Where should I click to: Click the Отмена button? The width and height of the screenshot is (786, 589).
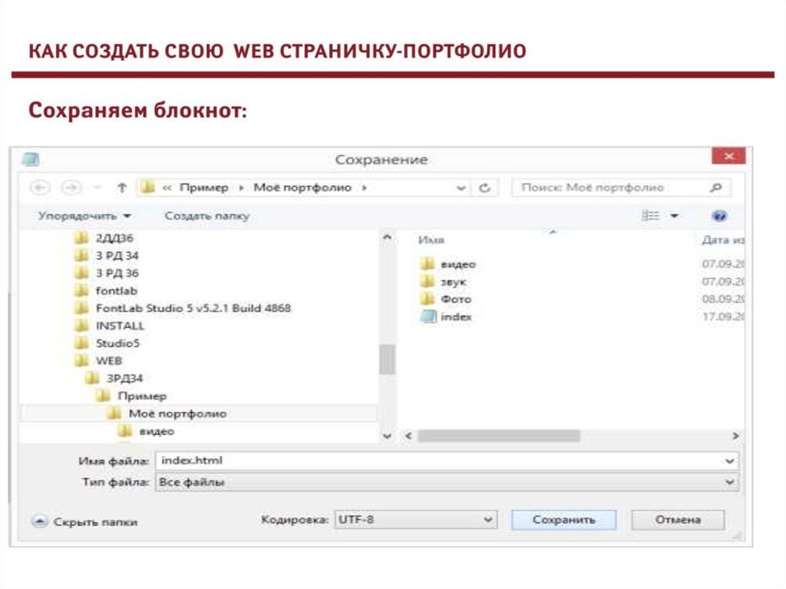coord(677,520)
